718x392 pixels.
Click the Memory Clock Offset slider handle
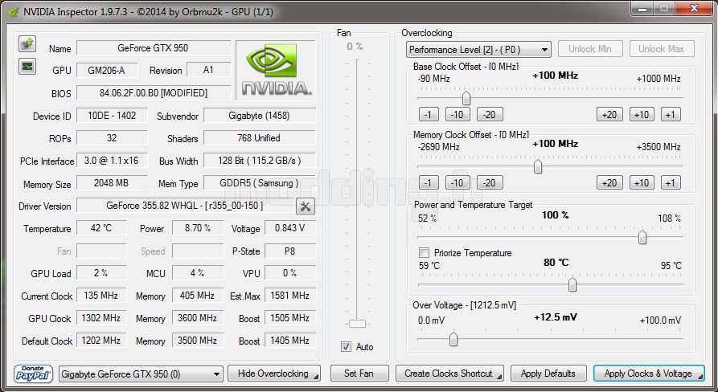click(538, 166)
